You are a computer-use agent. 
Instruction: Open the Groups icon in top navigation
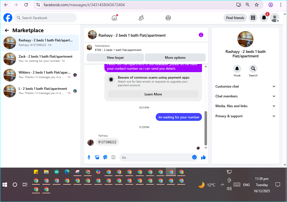click(168, 18)
